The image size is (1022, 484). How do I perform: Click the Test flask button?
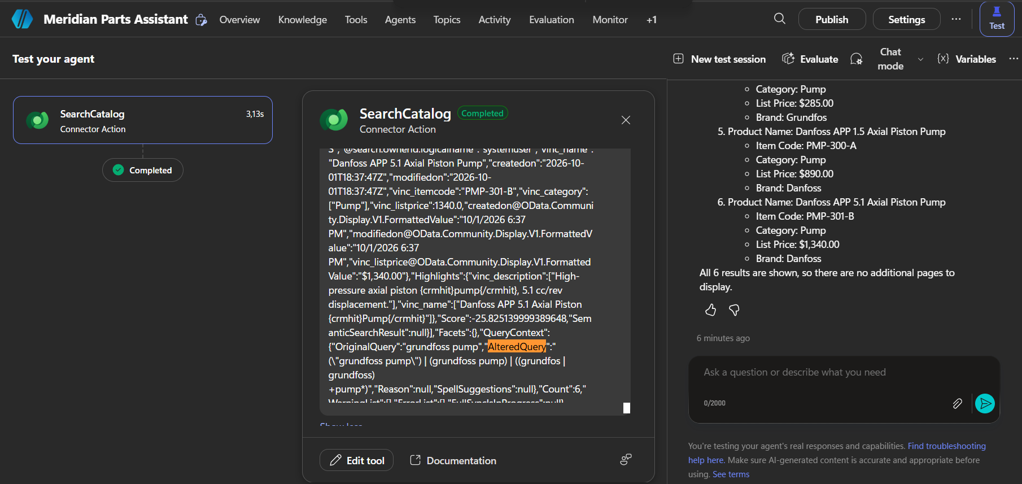[997, 19]
